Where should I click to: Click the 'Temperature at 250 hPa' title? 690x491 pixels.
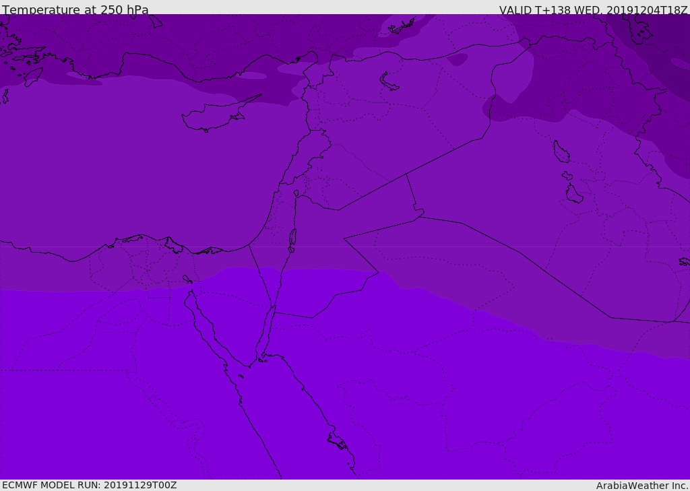tap(75, 9)
